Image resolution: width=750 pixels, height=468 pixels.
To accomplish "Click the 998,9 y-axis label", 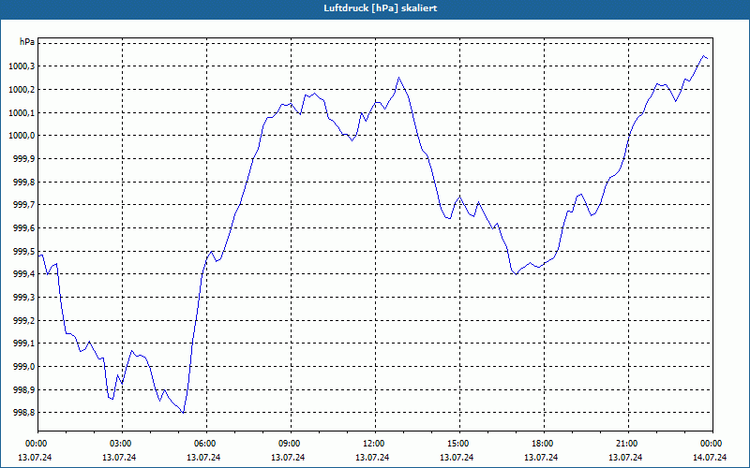I will click(x=24, y=390).
